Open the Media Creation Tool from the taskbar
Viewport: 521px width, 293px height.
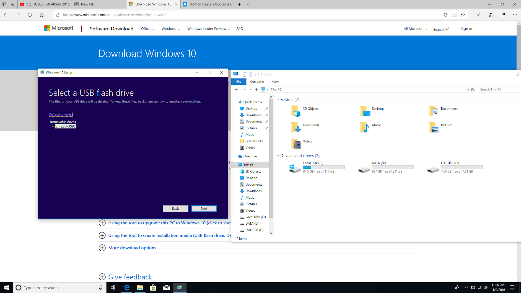180,287
